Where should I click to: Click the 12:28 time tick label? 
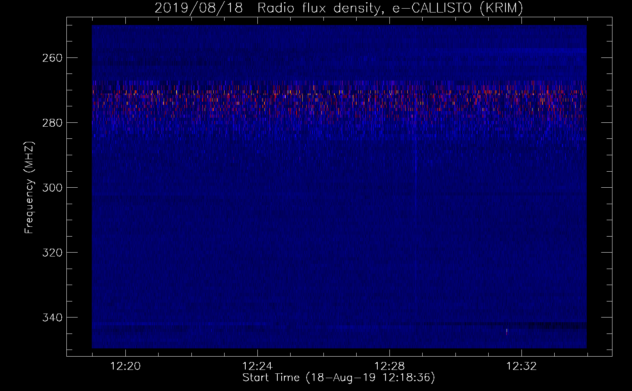point(389,366)
